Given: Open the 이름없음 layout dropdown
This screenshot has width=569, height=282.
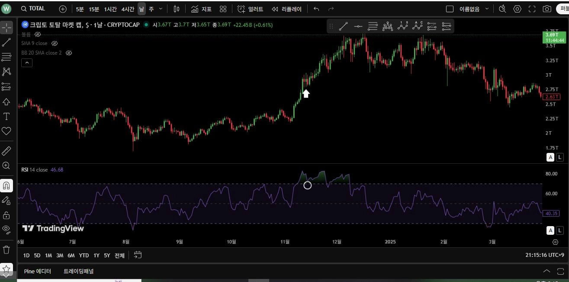Looking at the screenshot, I should click(x=487, y=9).
